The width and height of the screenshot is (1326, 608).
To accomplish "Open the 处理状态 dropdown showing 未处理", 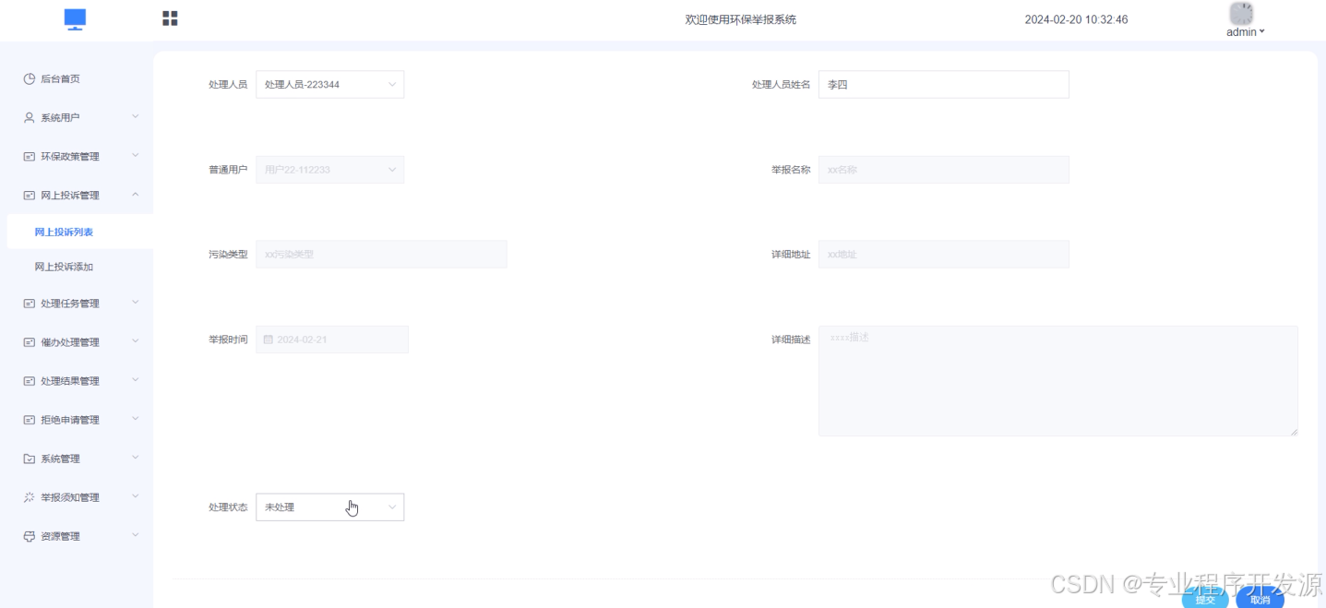I will [x=330, y=507].
